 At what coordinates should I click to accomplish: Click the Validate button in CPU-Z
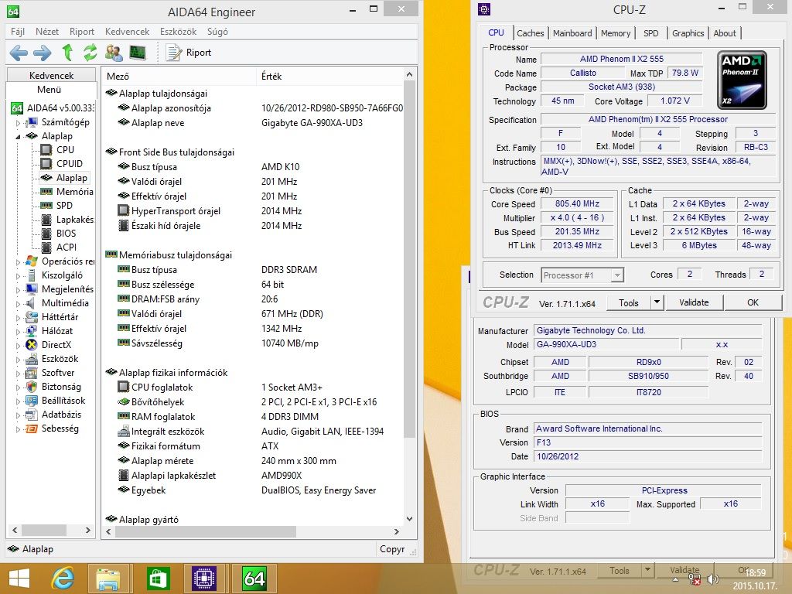[x=694, y=302]
